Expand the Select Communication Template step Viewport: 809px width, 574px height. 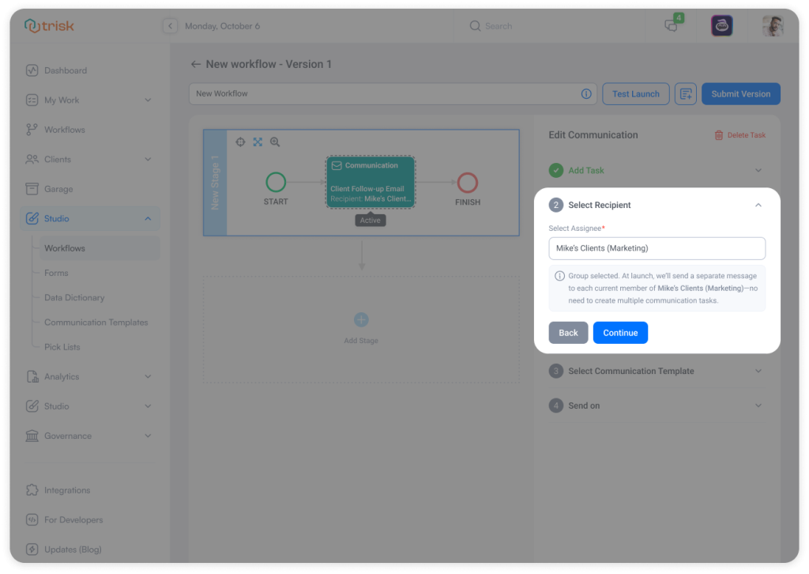[657, 370]
